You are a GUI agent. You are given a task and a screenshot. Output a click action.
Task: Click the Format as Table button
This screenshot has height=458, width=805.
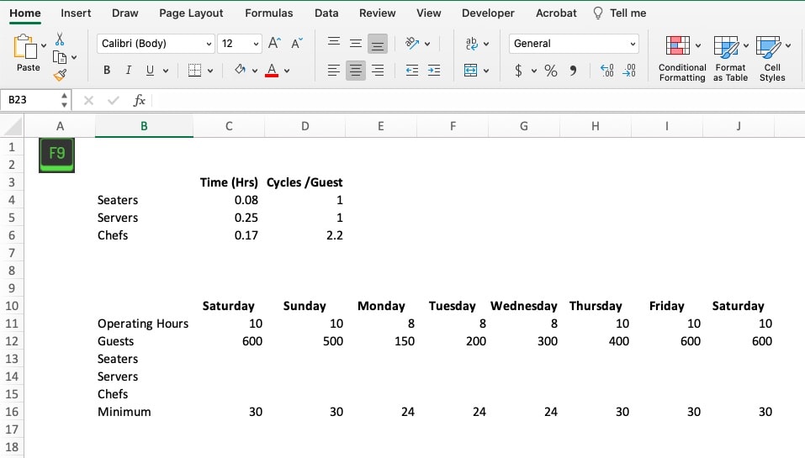coord(730,58)
